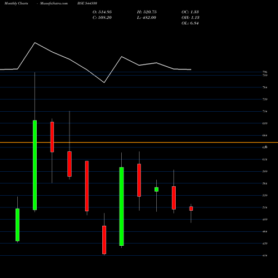The height and width of the screenshot is (278, 278).
Task: Click the 614 price axis label
Action: (265, 160)
